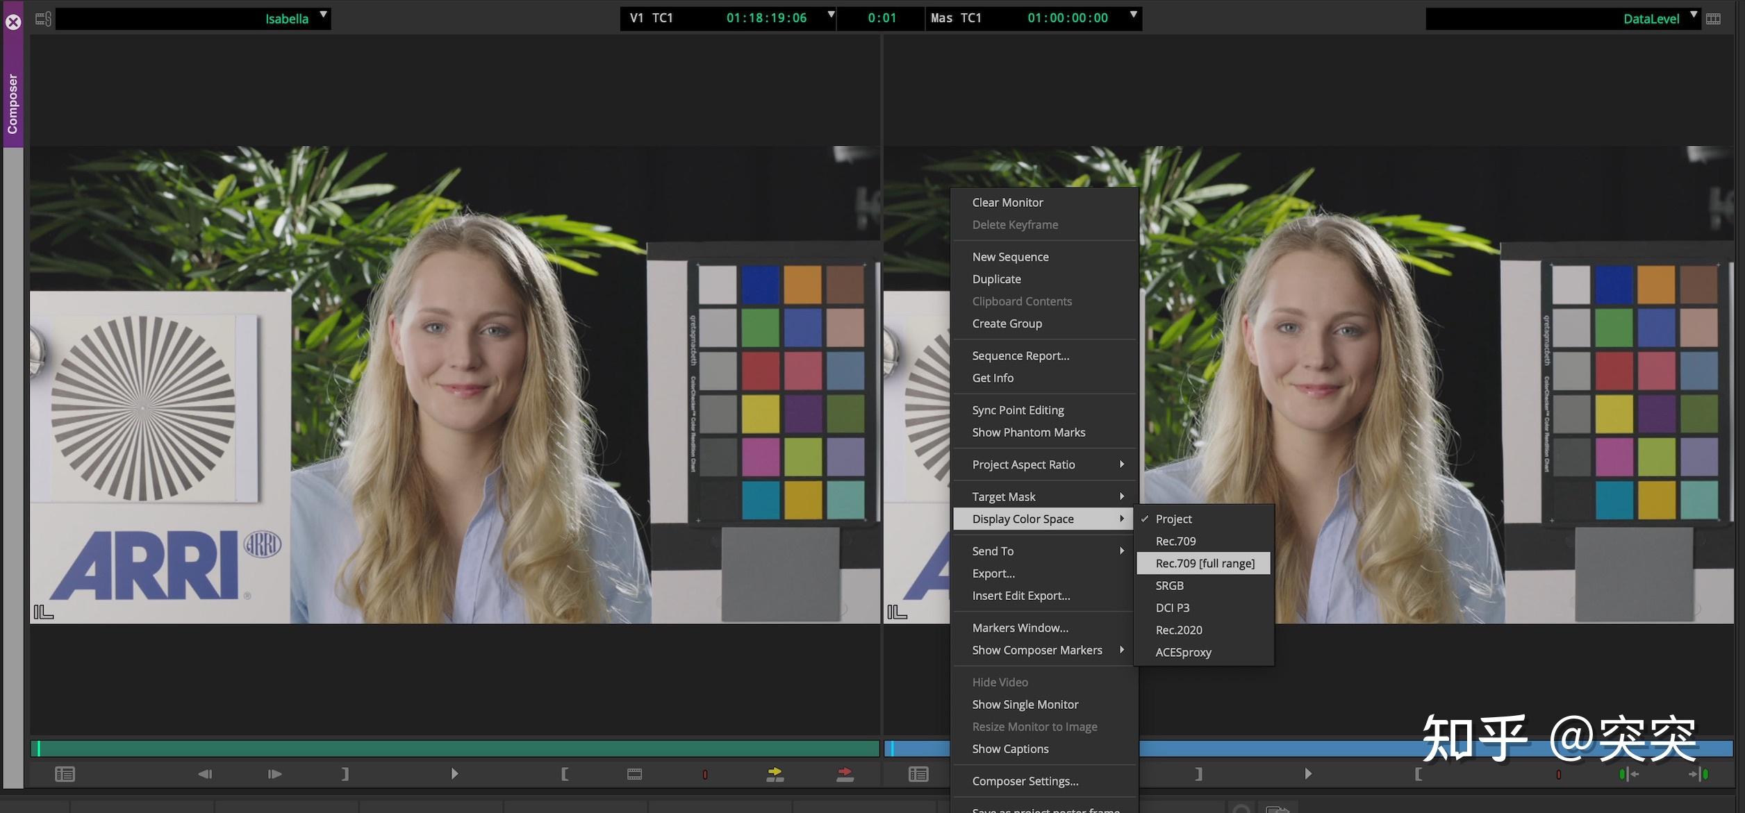
Task: Click Mark Clip icon under source monitor
Action: click(634, 774)
